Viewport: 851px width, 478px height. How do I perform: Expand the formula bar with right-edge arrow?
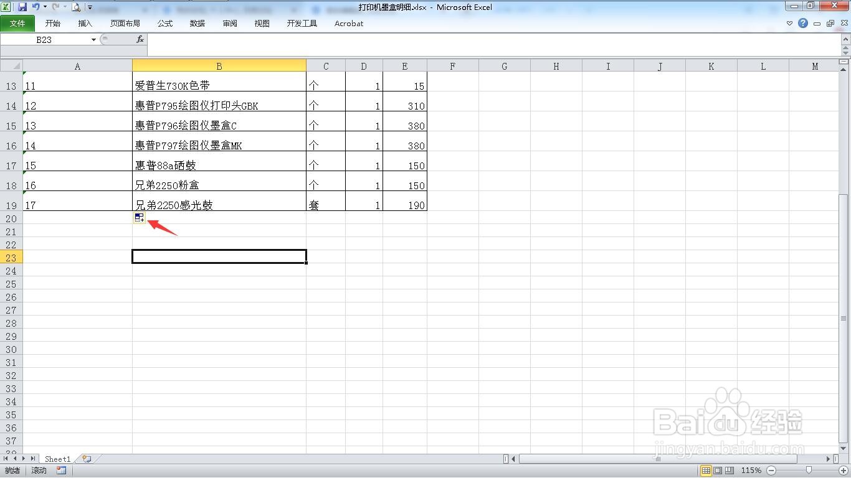click(x=845, y=39)
